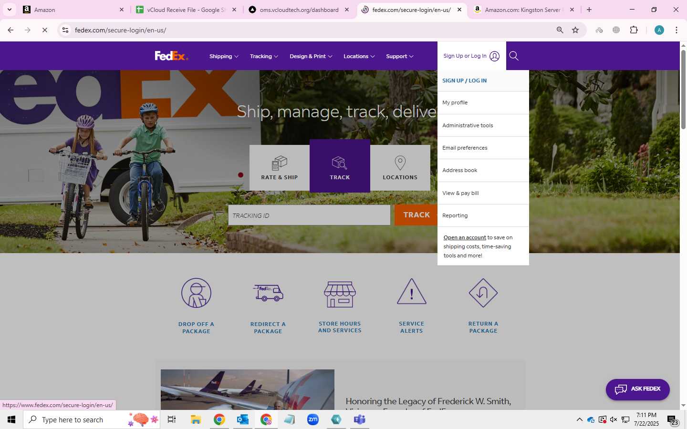The width and height of the screenshot is (687, 429).
Task: Open Microsoft Teams from taskbar
Action: [360, 419]
